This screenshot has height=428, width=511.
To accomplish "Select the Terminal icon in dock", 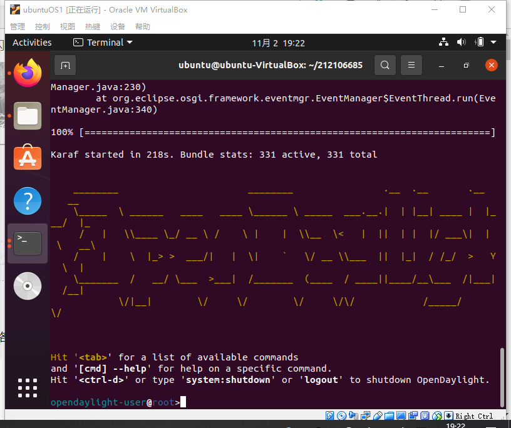I will pos(28,243).
